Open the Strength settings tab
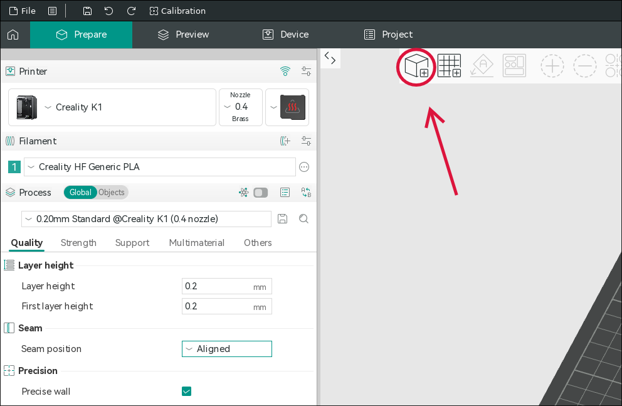Viewport: 622px width, 406px height. pyautogui.click(x=78, y=243)
